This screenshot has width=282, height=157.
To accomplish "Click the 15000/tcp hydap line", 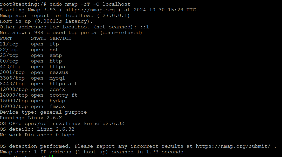I will (32, 101).
